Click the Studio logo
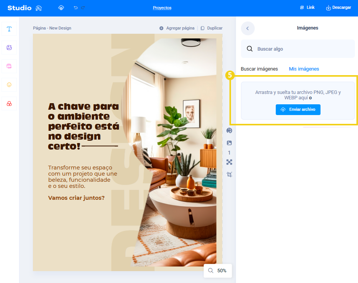This screenshot has width=358, height=283. click(x=20, y=8)
